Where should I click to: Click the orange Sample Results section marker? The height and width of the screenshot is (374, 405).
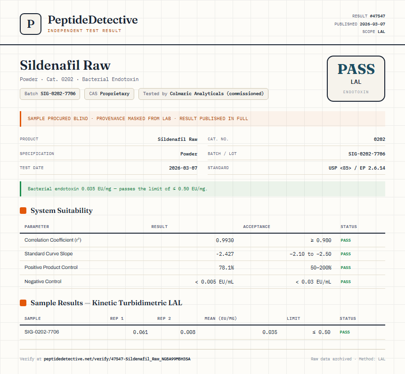pos(23,303)
